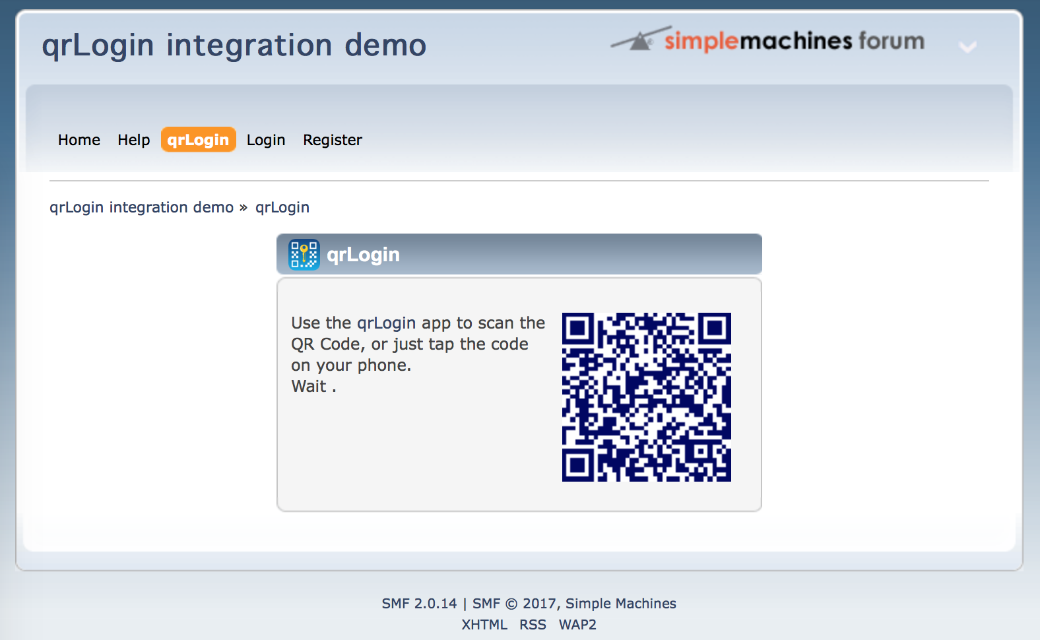This screenshot has height=640, width=1040.
Task: Open the 'SMF © 2017, Simple Machines' link
Action: click(574, 603)
